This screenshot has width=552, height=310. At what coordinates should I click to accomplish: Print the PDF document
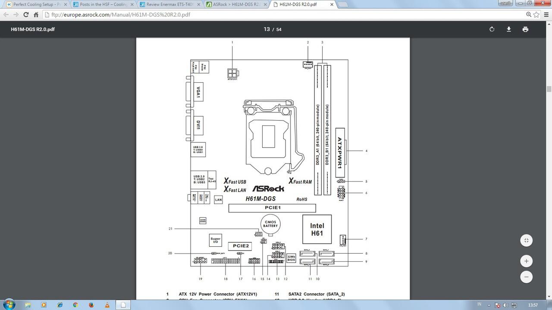[x=525, y=29]
